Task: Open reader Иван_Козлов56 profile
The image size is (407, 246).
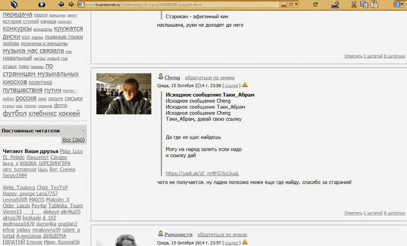Action: click(x=62, y=242)
